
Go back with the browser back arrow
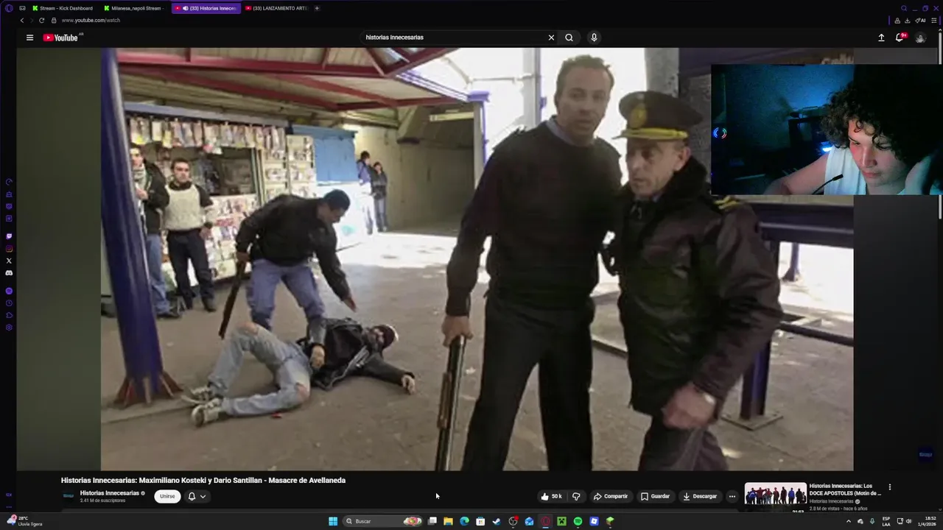pyautogui.click(x=22, y=21)
